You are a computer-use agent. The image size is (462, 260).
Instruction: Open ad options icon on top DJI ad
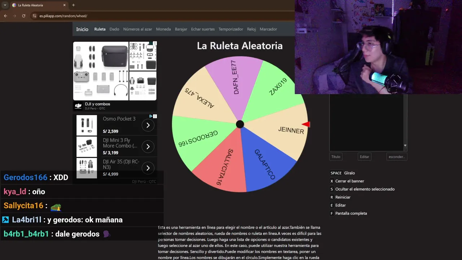[155, 43]
